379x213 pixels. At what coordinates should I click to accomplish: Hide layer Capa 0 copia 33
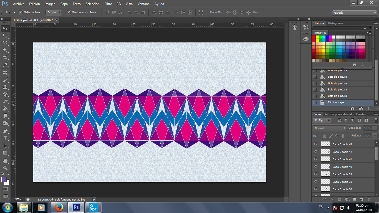315,182
